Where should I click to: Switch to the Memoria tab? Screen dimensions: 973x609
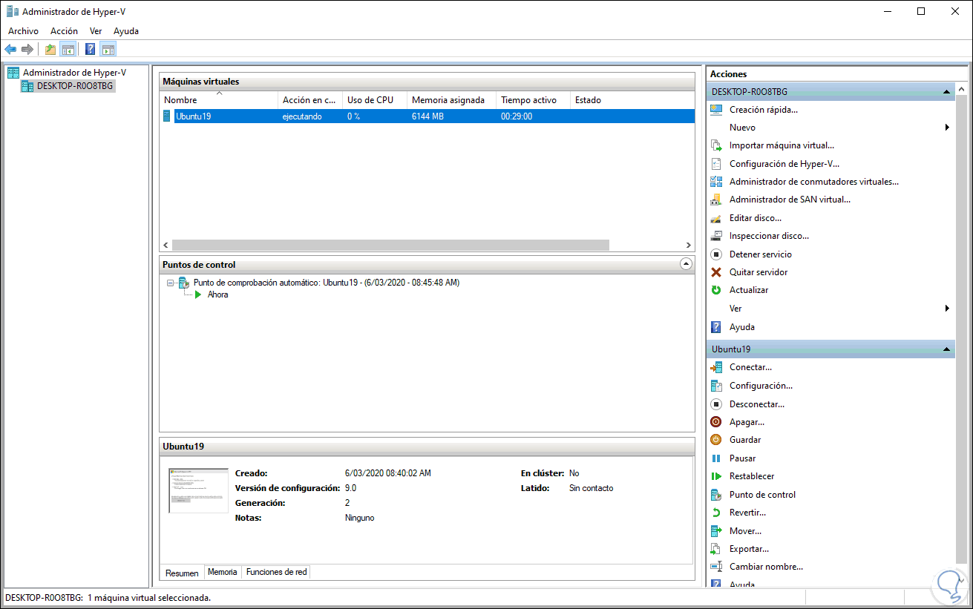[x=223, y=572]
